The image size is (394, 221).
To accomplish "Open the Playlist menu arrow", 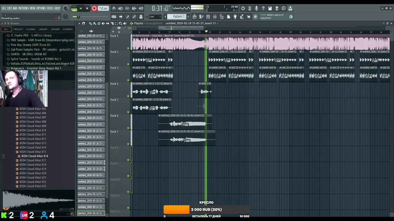I will [x=79, y=23].
